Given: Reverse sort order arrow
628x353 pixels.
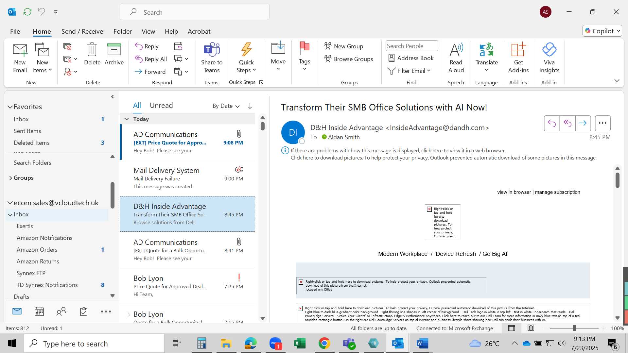Looking at the screenshot, I should 250,106.
